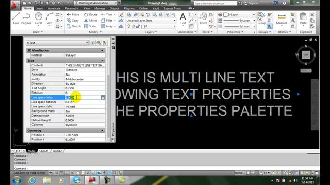Open Skype from the taskbar
This screenshot has width=330, height=185.
coord(77,180)
